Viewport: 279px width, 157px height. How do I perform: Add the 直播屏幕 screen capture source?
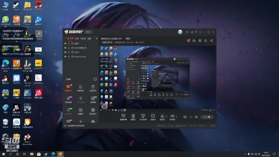click(123, 117)
